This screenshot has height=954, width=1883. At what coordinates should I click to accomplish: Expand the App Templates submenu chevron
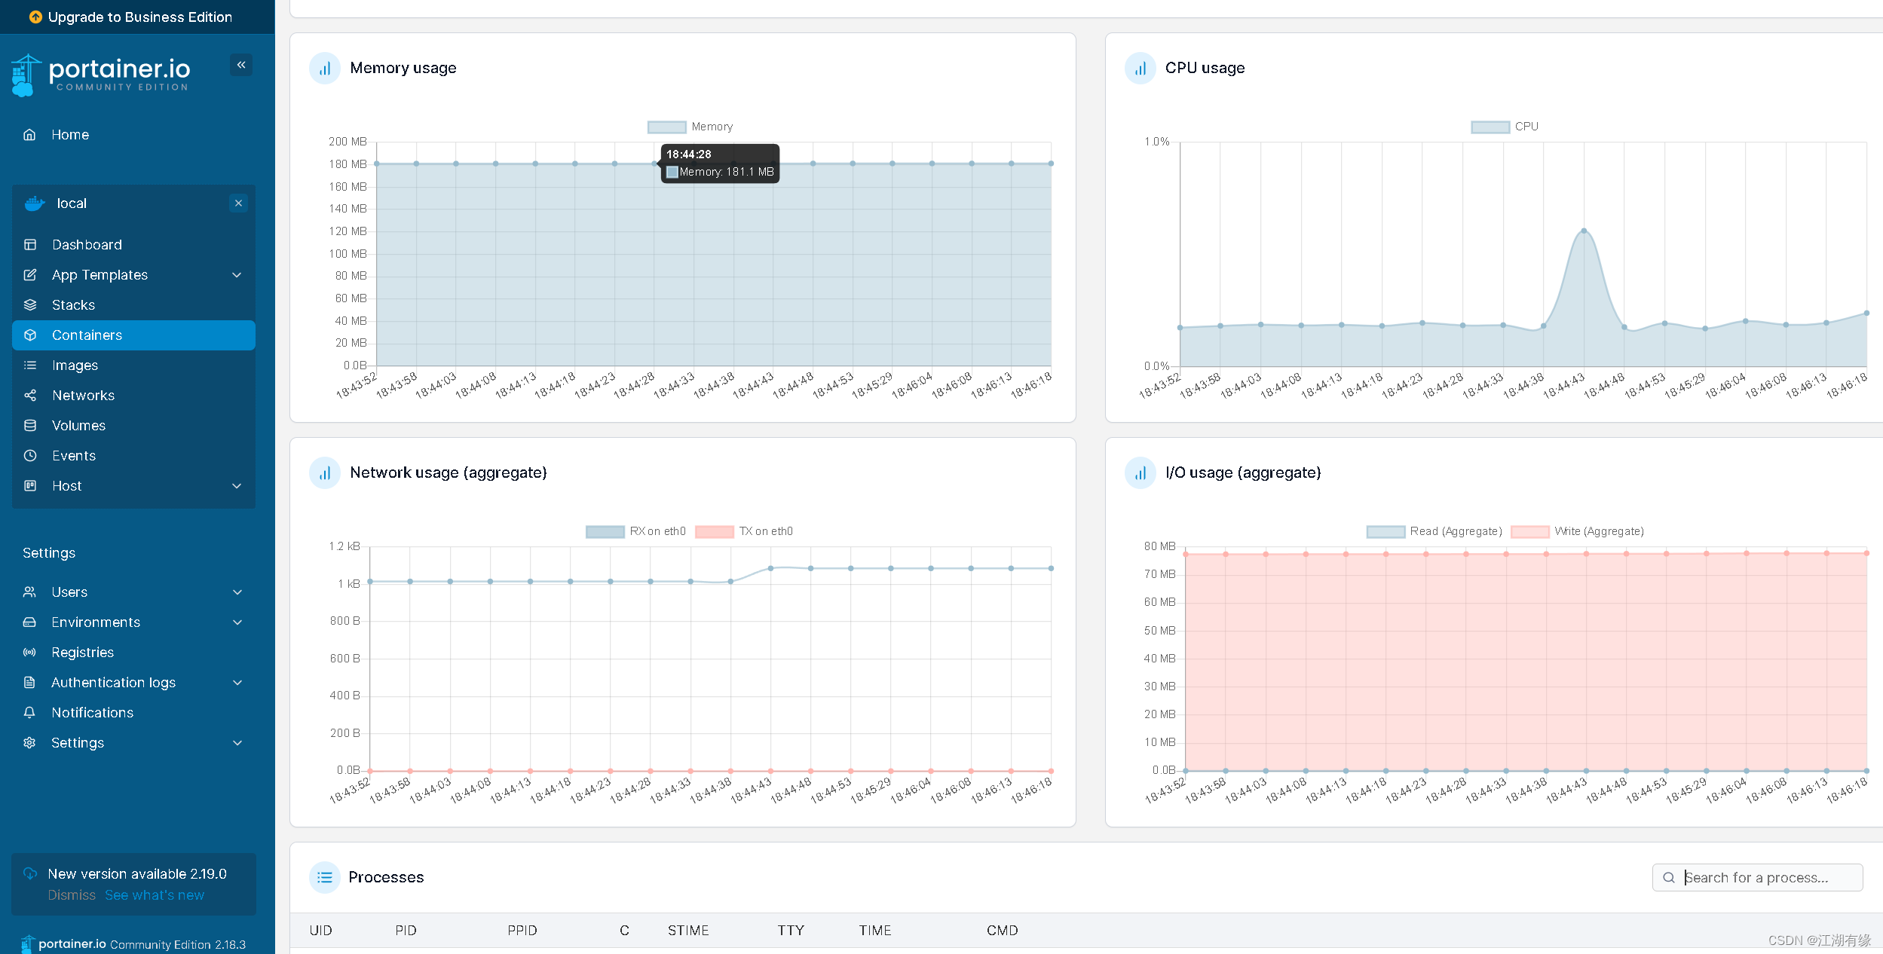point(237,275)
